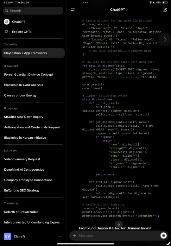Open Interconnected Understanding Expres... chat
Image resolution: width=171 pixels, height=246 pixels.
coord(33,222)
